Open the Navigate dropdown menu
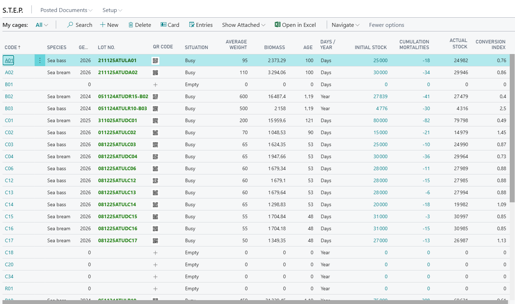Screen dimensions: 515x304 click(x=345, y=25)
